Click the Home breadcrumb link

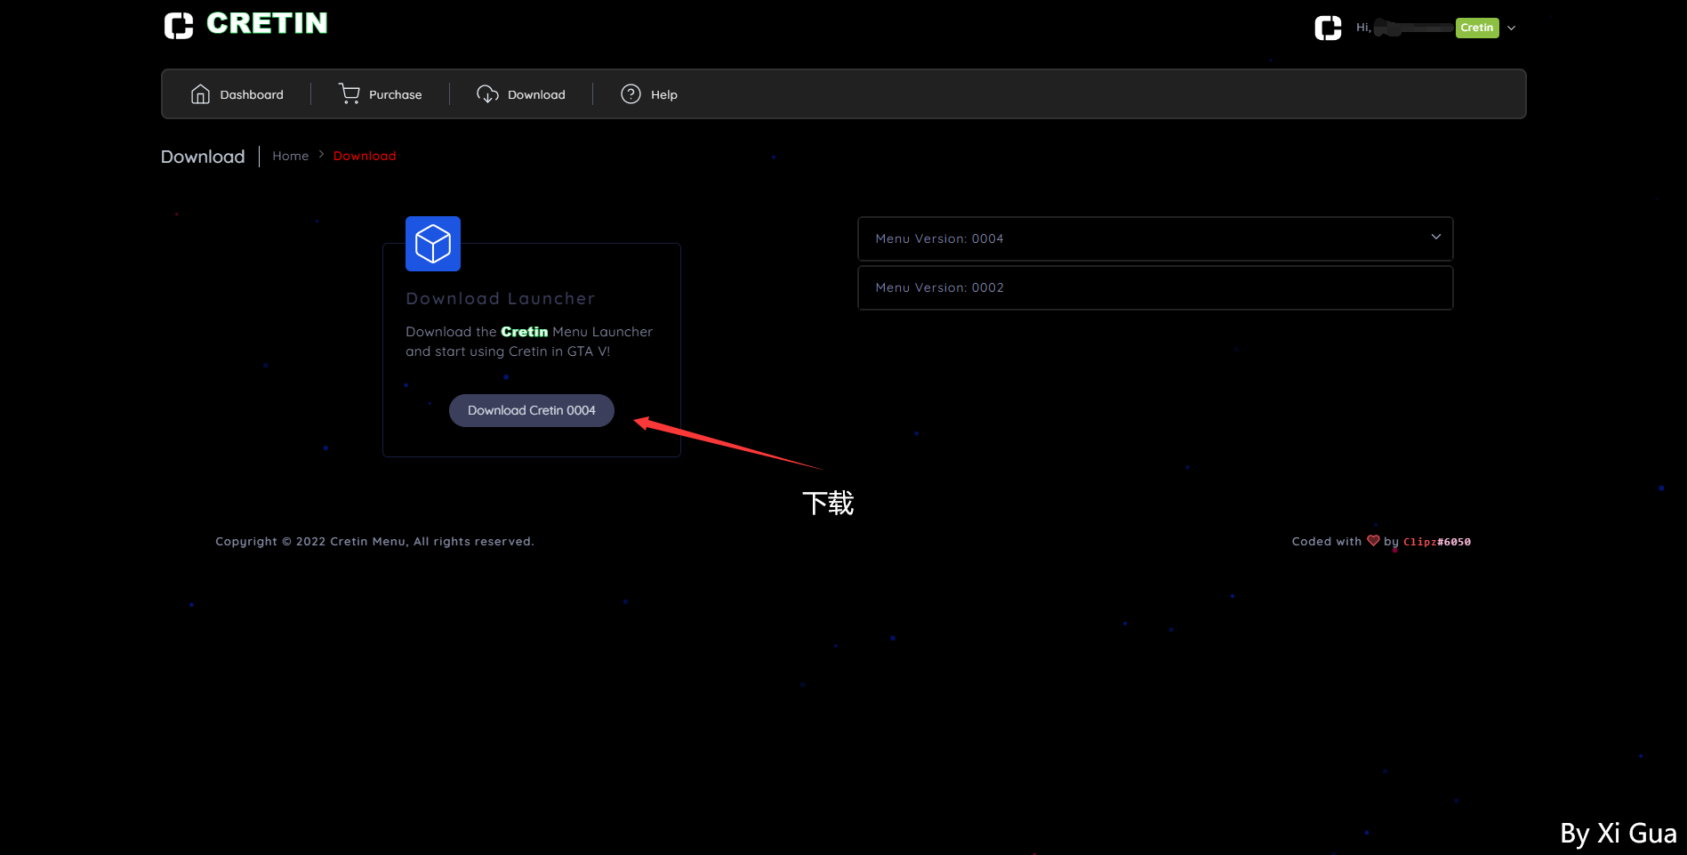click(x=291, y=156)
